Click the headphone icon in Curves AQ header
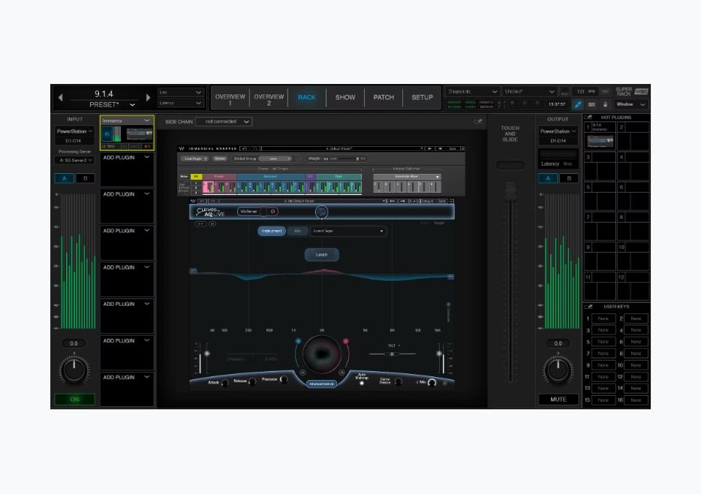The image size is (701, 494). coord(273,211)
